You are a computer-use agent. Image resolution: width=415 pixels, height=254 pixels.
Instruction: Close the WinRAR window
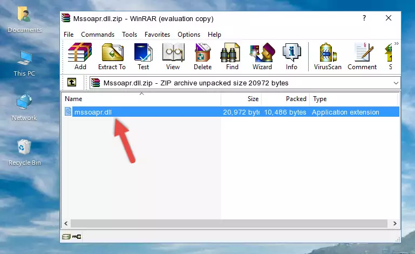pyautogui.click(x=389, y=18)
